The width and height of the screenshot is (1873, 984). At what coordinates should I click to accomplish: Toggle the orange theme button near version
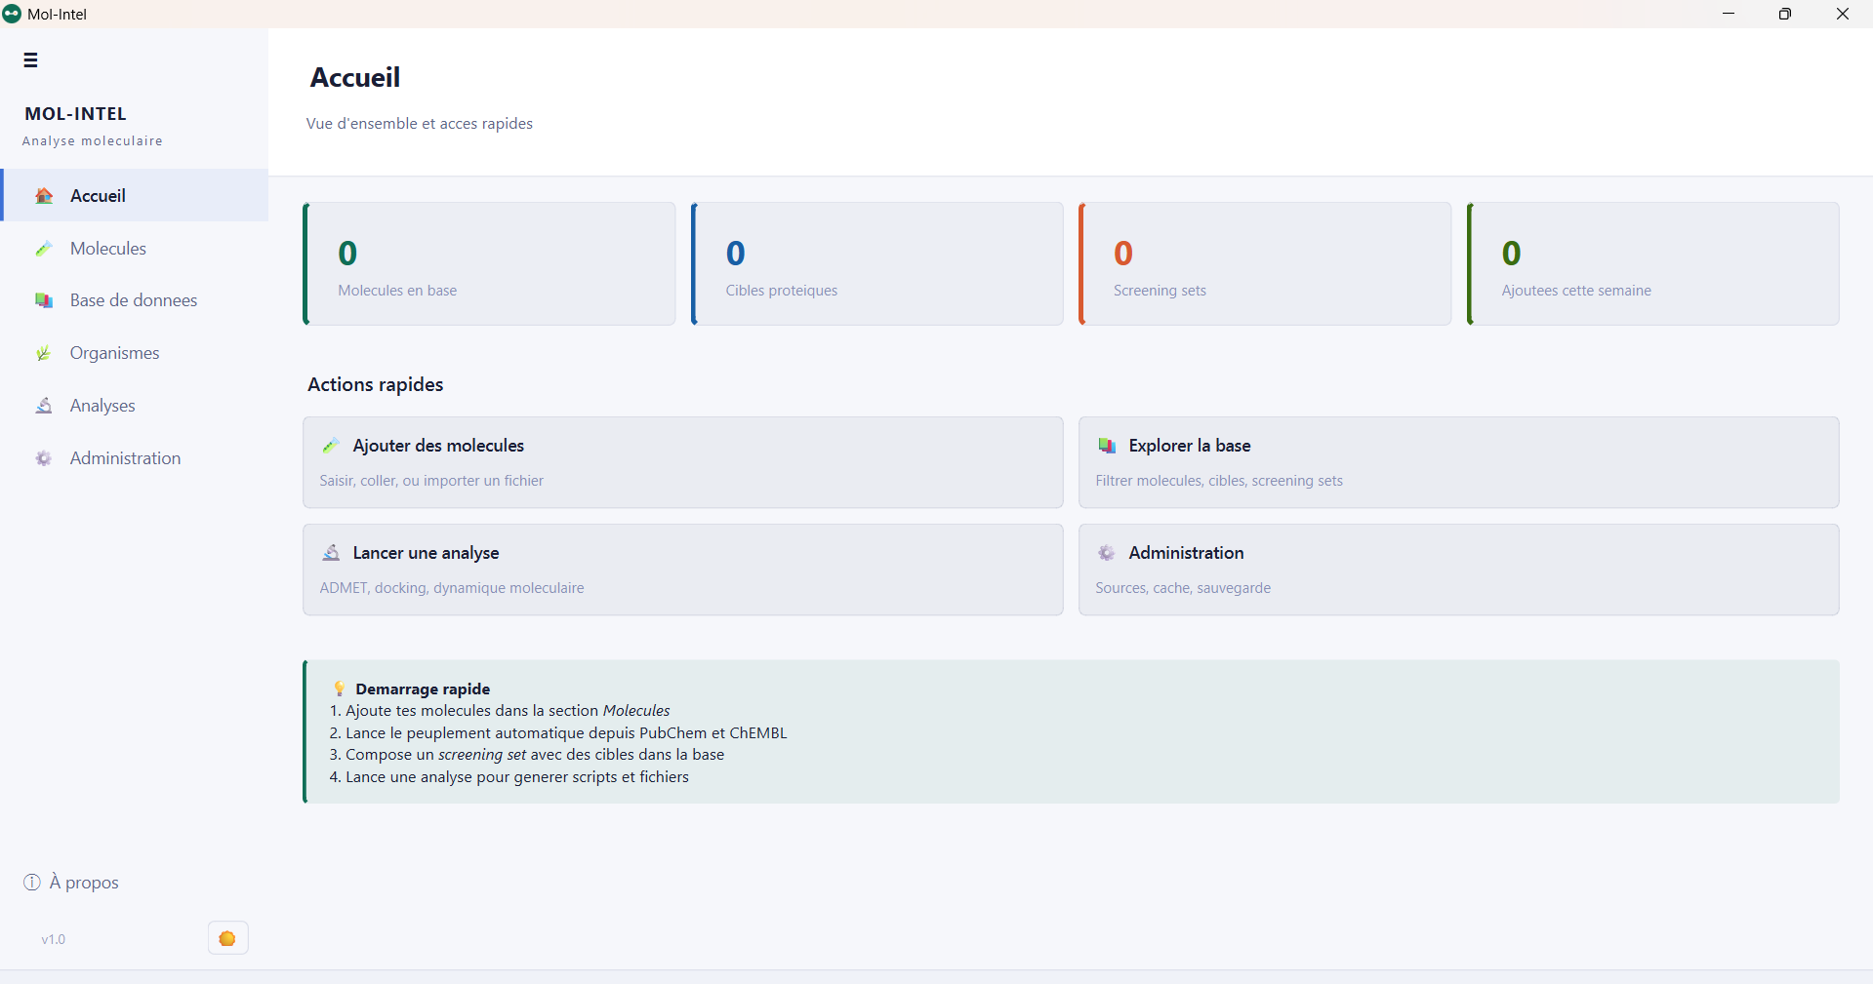click(228, 938)
